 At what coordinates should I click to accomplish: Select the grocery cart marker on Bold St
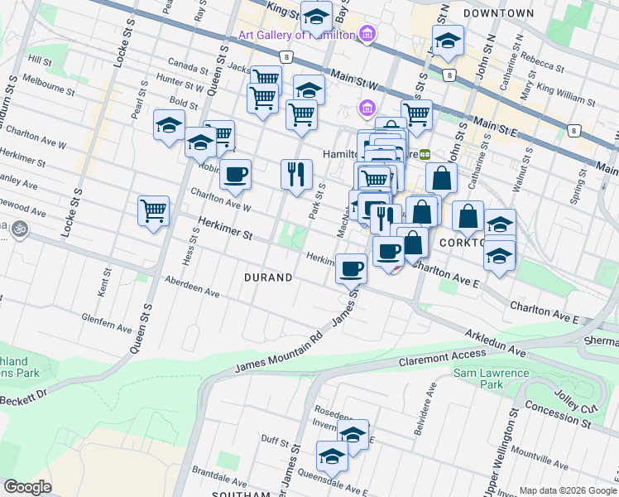tap(262, 100)
